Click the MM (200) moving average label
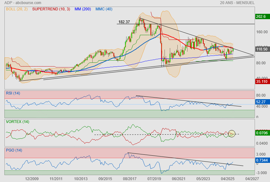 pos(83,9)
